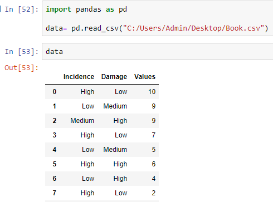Click the value 5 in row 4
The image size is (273, 202).
154,150
